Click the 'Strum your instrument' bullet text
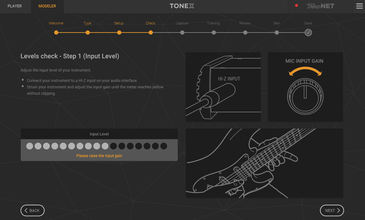Image resolution: width=365 pixels, height=220 pixels. pyautogui.click(x=95, y=90)
